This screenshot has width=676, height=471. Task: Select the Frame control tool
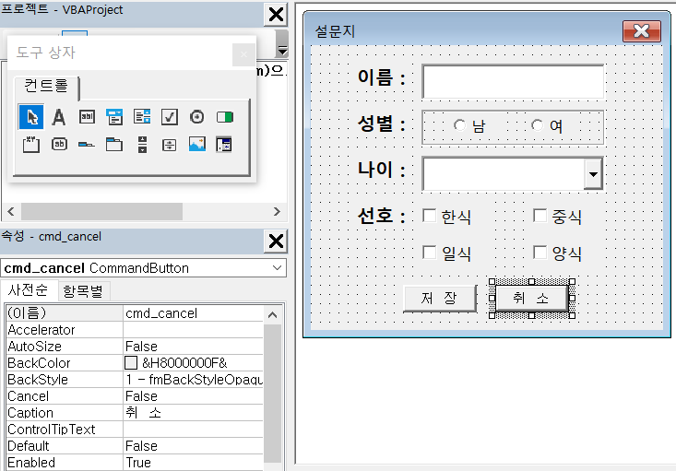(31, 145)
